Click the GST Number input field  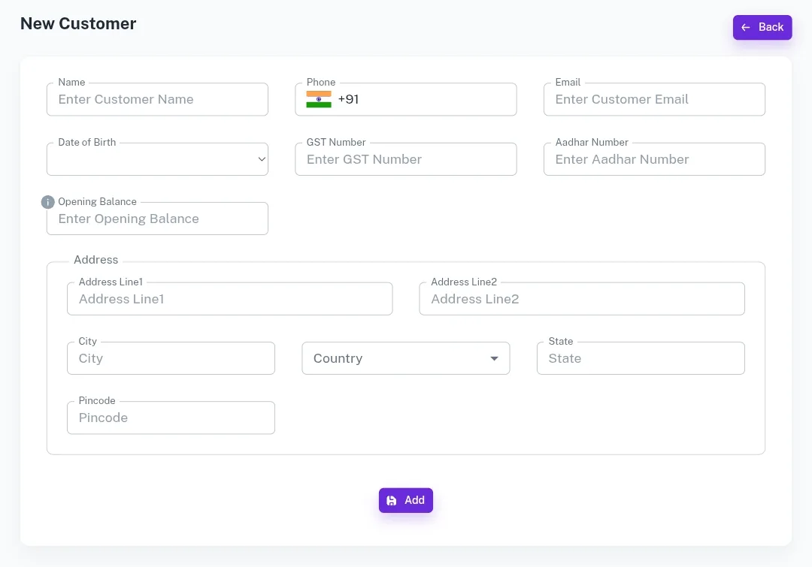point(406,159)
